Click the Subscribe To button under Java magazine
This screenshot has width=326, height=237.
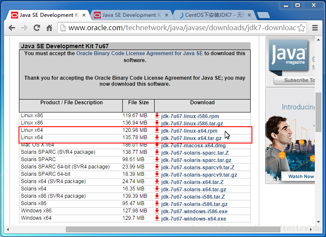pyautogui.click(x=294, y=80)
